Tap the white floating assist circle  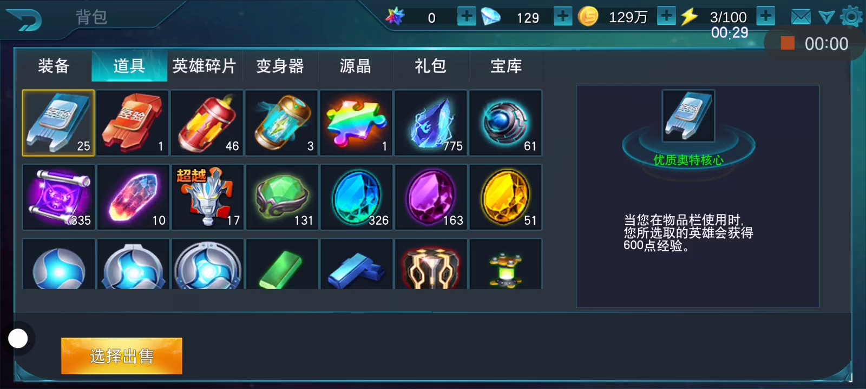(x=18, y=339)
